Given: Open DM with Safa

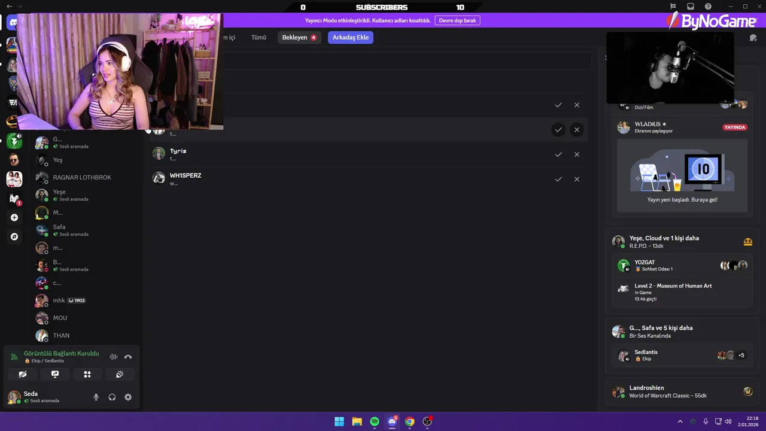Looking at the screenshot, I should coord(87,230).
